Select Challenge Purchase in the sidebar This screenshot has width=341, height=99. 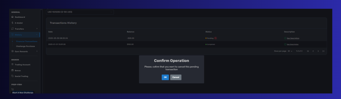click(26, 46)
